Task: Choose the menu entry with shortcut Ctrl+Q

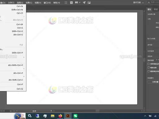Action: click(x=13, y=89)
